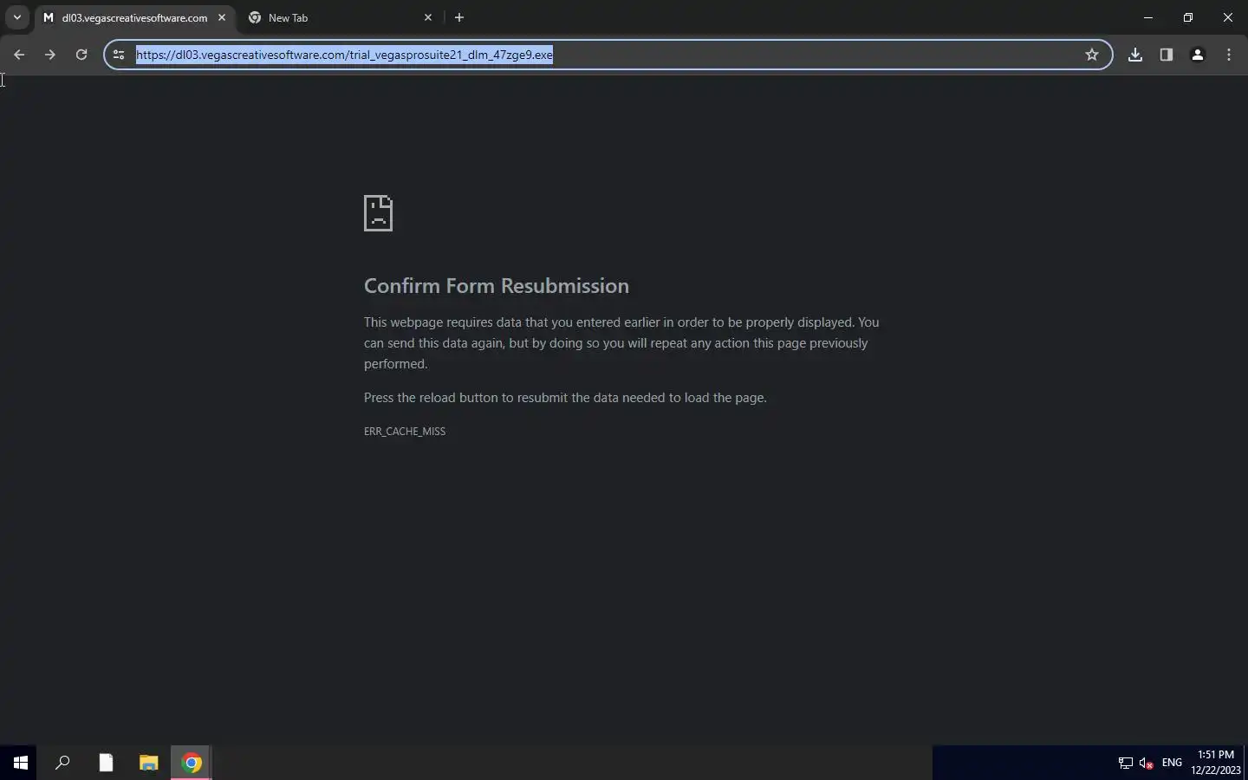Click 'This webpage requires data' paragraph
This screenshot has width=1248, height=780.
click(x=621, y=343)
